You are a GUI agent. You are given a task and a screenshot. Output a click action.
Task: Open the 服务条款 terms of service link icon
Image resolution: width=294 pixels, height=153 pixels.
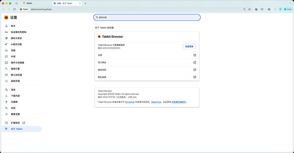coord(195,70)
